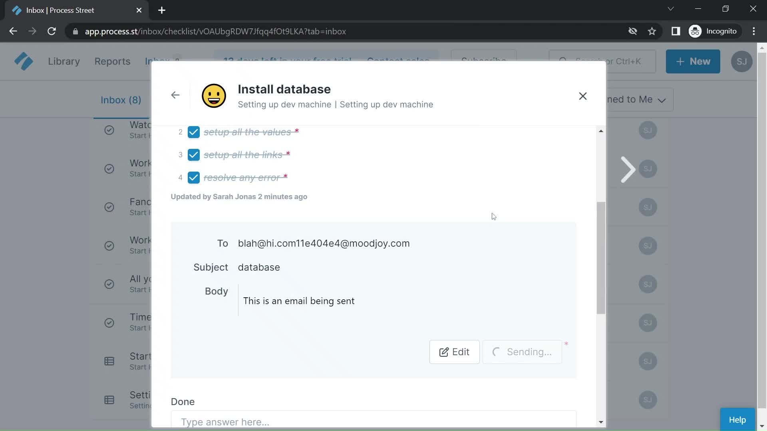
Task: Expand inbox navigation forward arrow
Action: click(x=628, y=169)
